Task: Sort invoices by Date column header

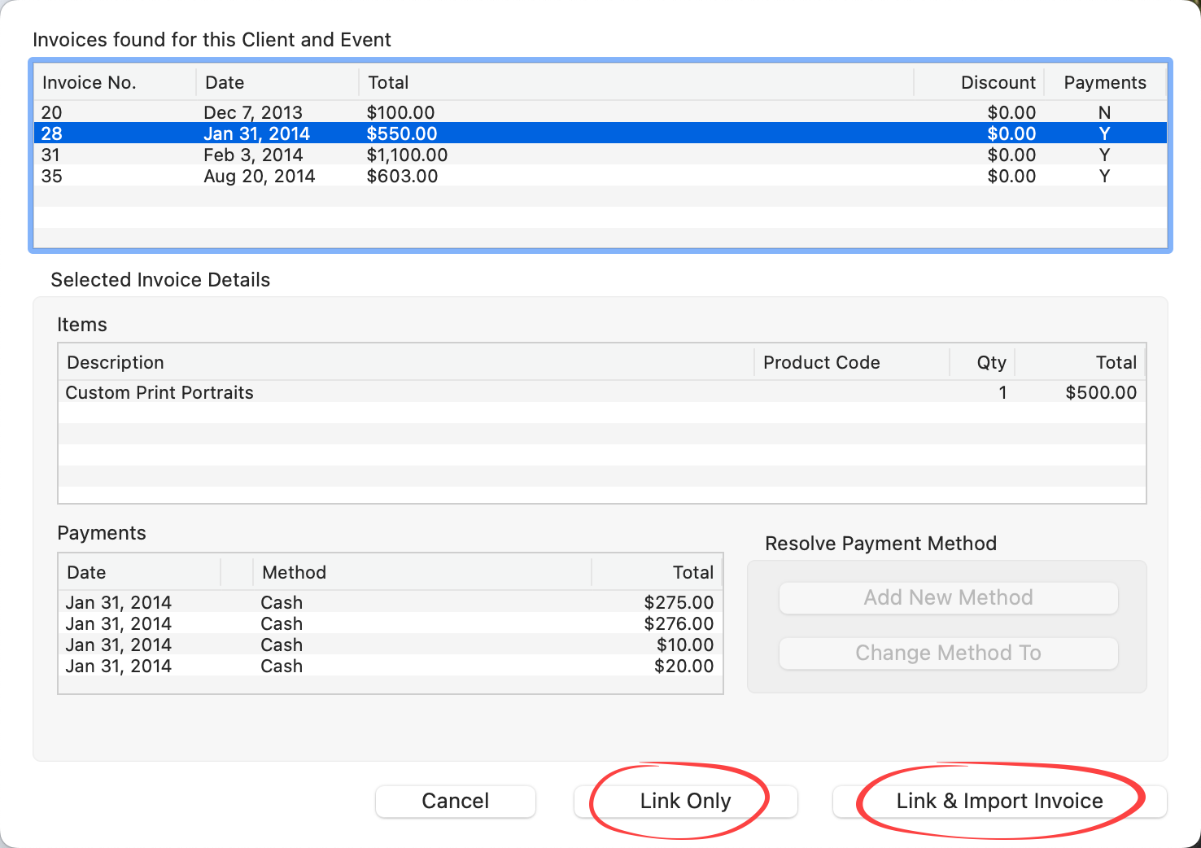Action: [x=277, y=82]
